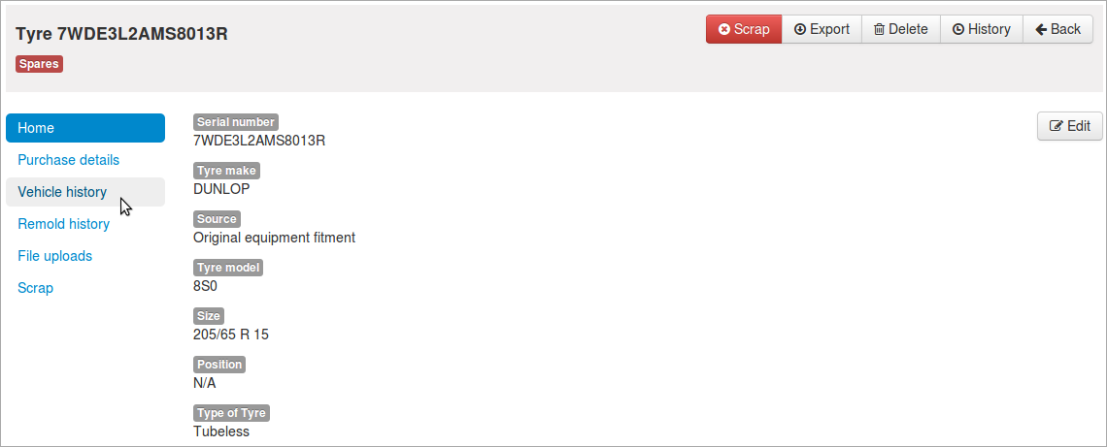Click the Edit pencil icon
Viewport: 1107px width, 447px height.
click(x=1057, y=126)
